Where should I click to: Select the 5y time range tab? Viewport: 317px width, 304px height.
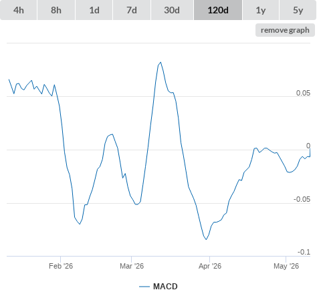coord(298,10)
